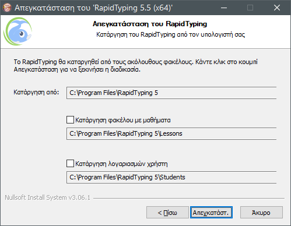
Task: Click the RapidTyping whale logo
Action: pos(17,31)
